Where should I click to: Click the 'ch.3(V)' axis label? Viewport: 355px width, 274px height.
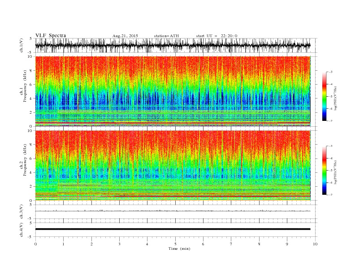coord(22,212)
